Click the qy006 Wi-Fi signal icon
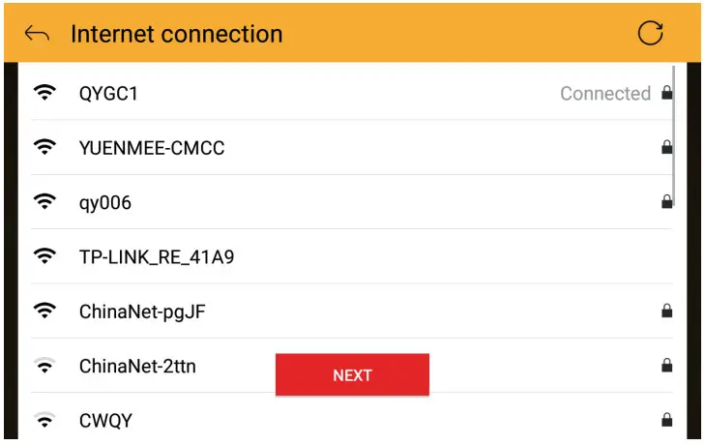 tap(44, 202)
